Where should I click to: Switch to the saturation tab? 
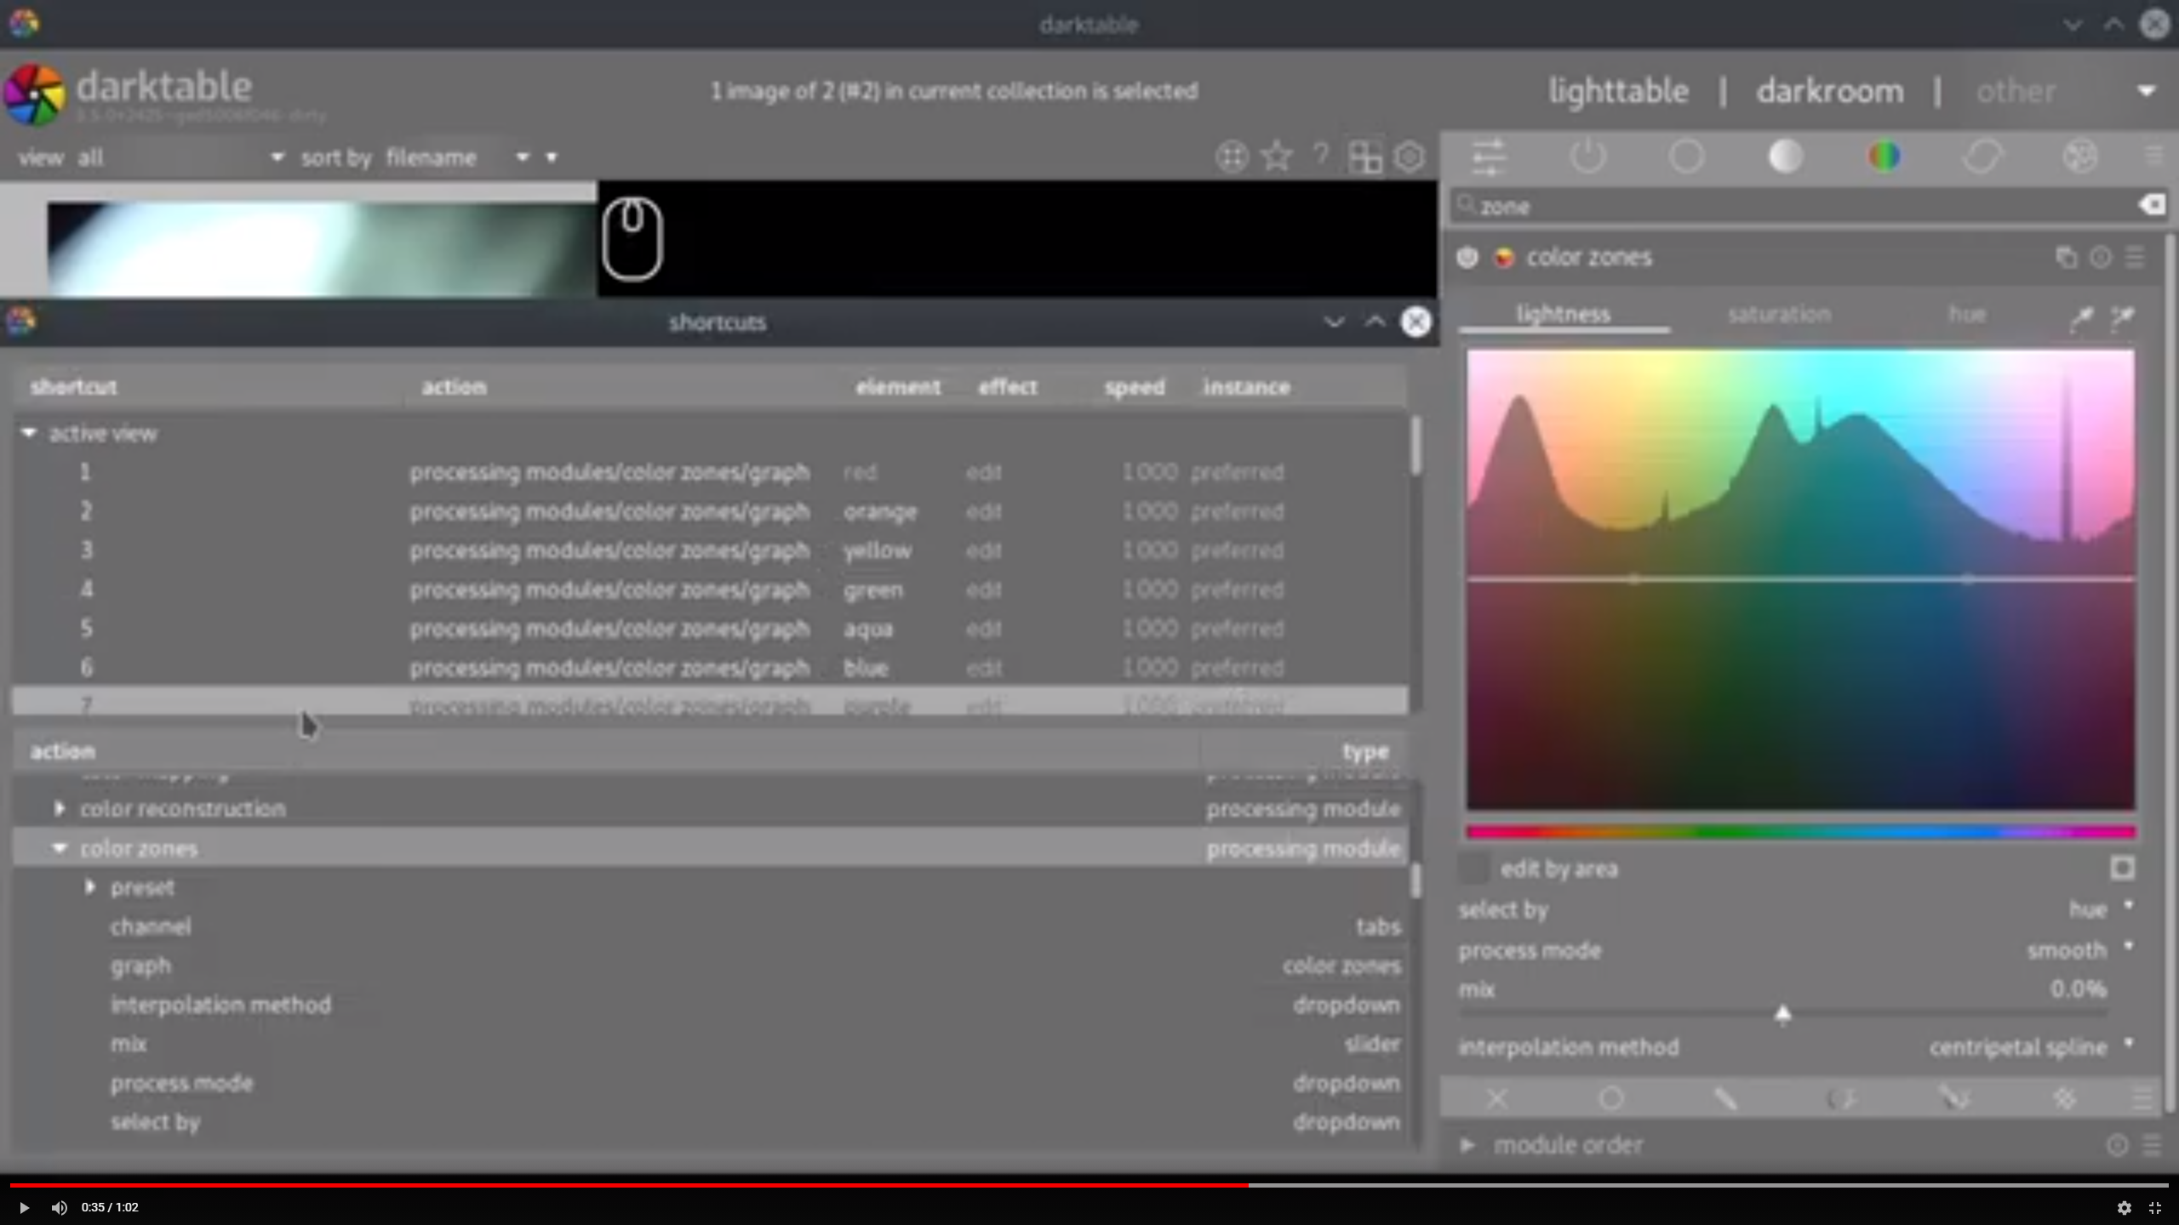1778,315
